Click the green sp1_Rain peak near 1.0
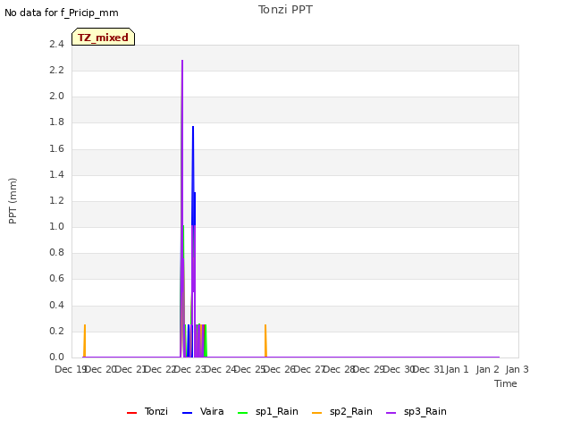The width and height of the screenshot is (572, 429). tap(183, 226)
